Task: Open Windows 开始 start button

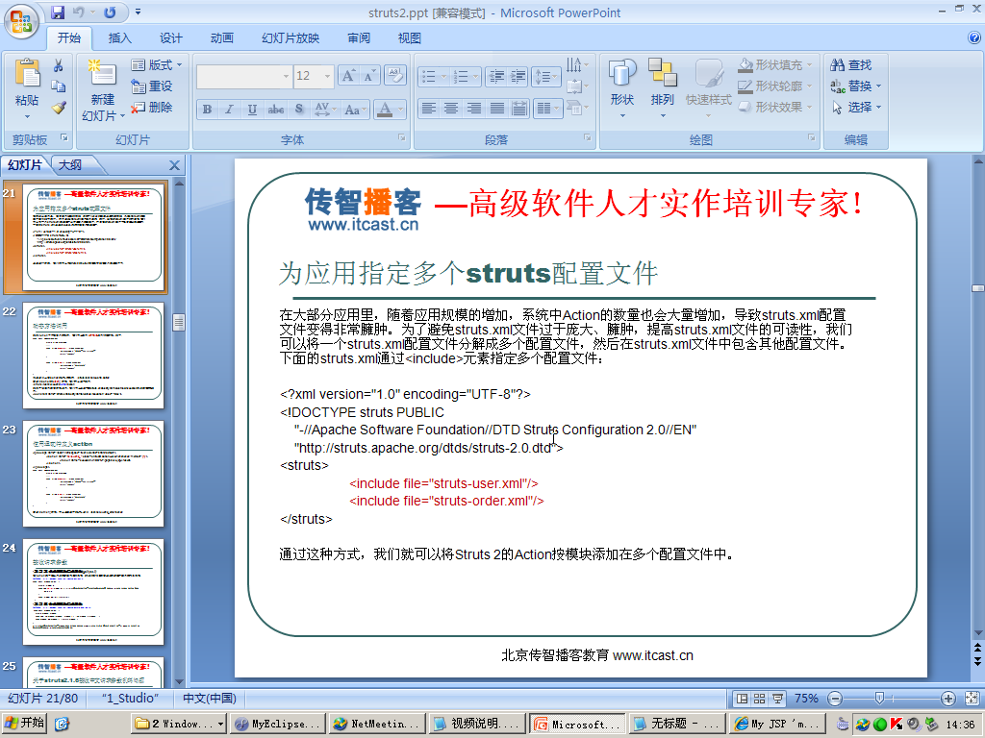Action: 24,724
